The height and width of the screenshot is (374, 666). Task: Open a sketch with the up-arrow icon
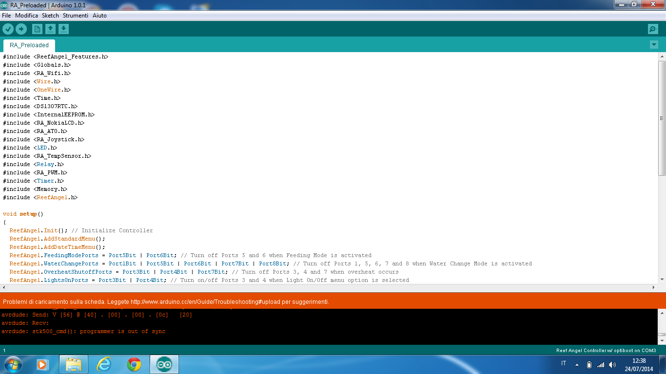[x=50, y=29]
